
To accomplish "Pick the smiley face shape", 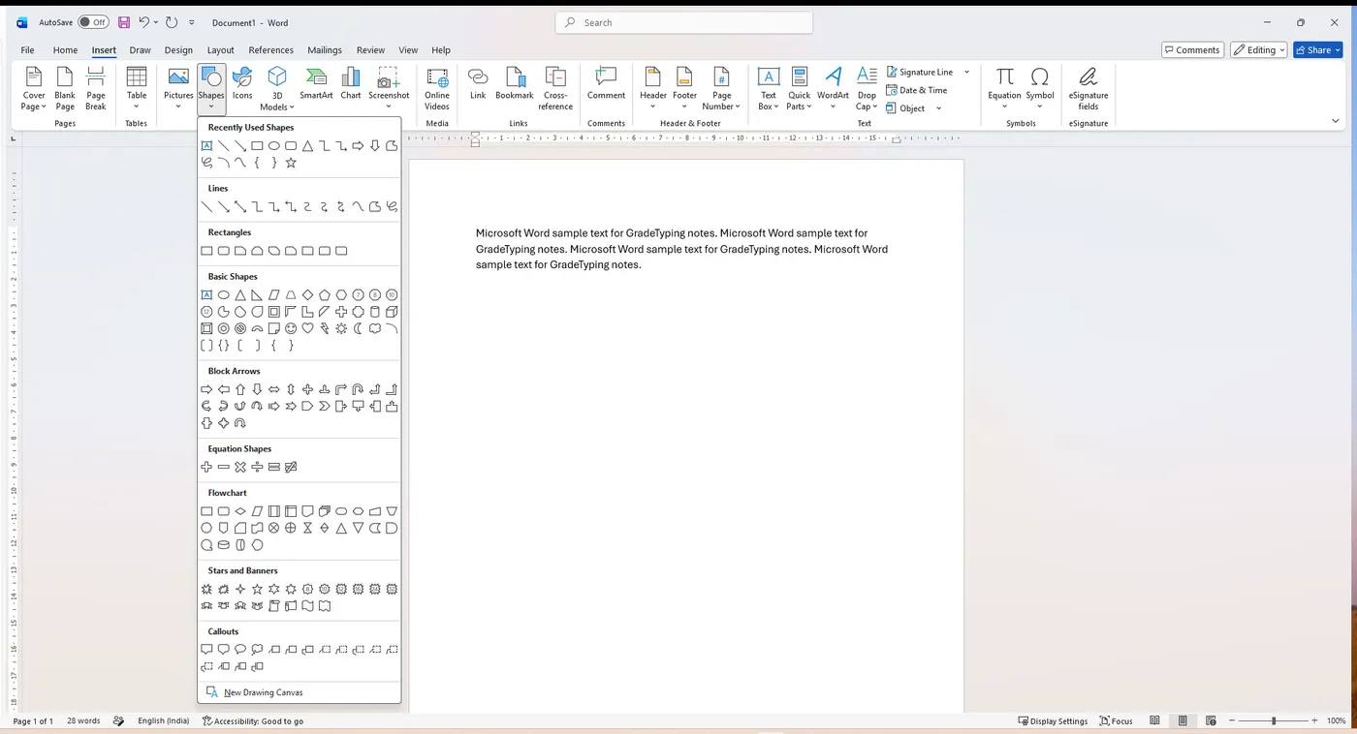I will pyautogui.click(x=291, y=328).
